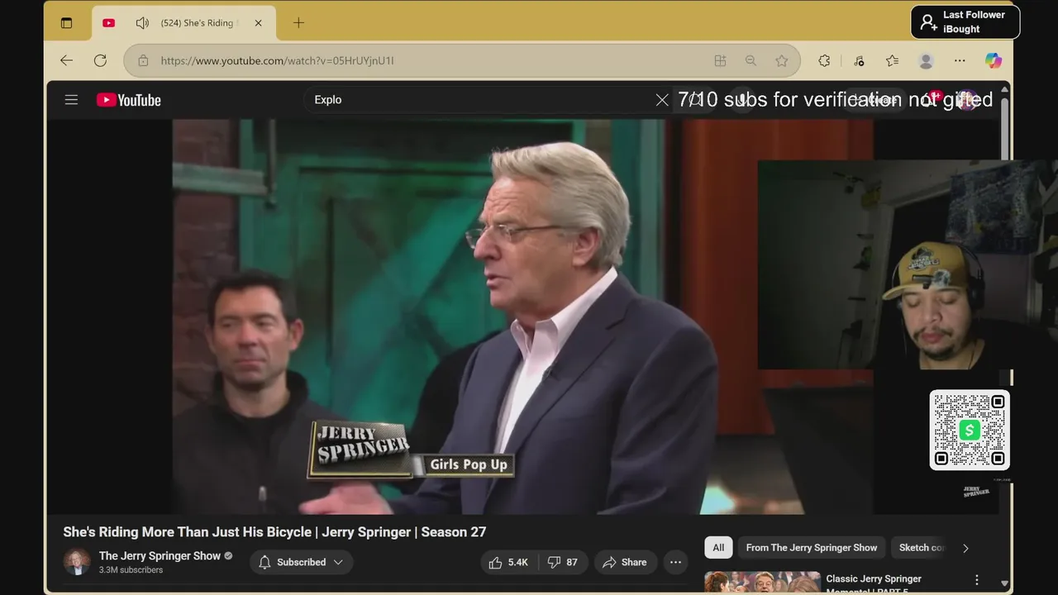Open options for Classic Jerry Springer video
1058x595 pixels.
click(x=976, y=580)
